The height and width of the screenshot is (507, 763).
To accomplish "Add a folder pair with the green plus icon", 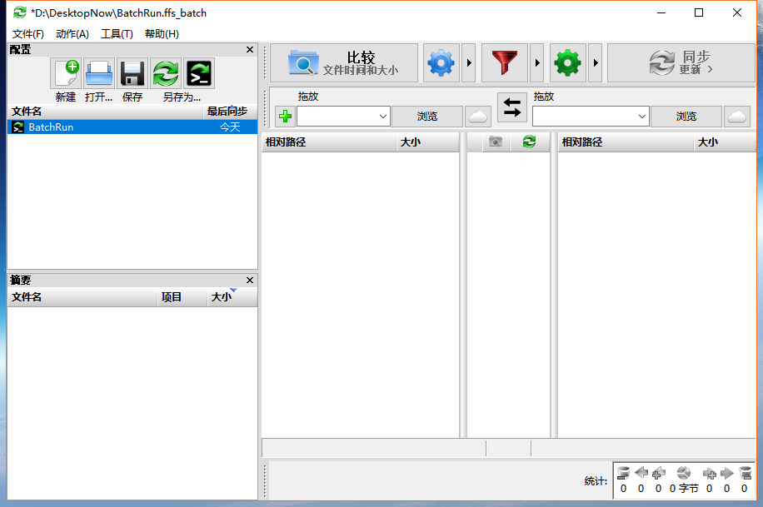I will pos(284,116).
